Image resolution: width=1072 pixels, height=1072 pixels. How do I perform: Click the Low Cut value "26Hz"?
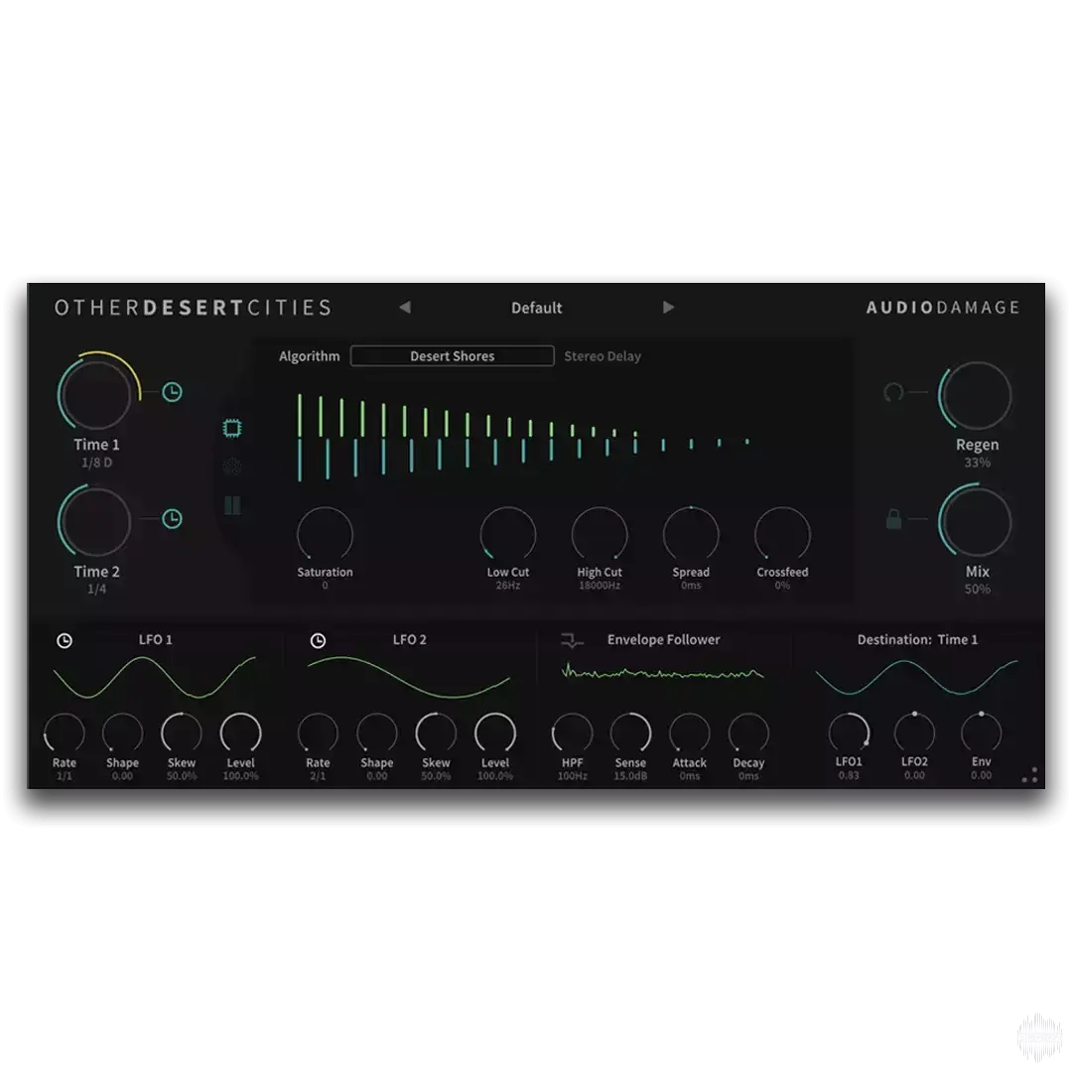pyautogui.click(x=508, y=586)
